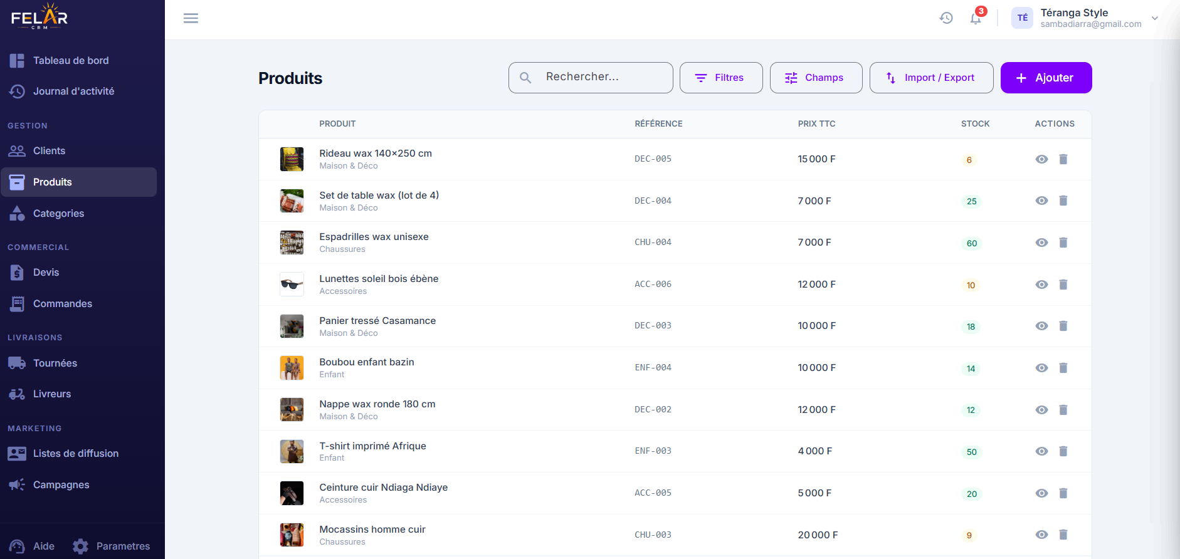Viewport: 1180px width, 559px height.
Task: Open Categories in the sidebar
Action: pos(78,214)
